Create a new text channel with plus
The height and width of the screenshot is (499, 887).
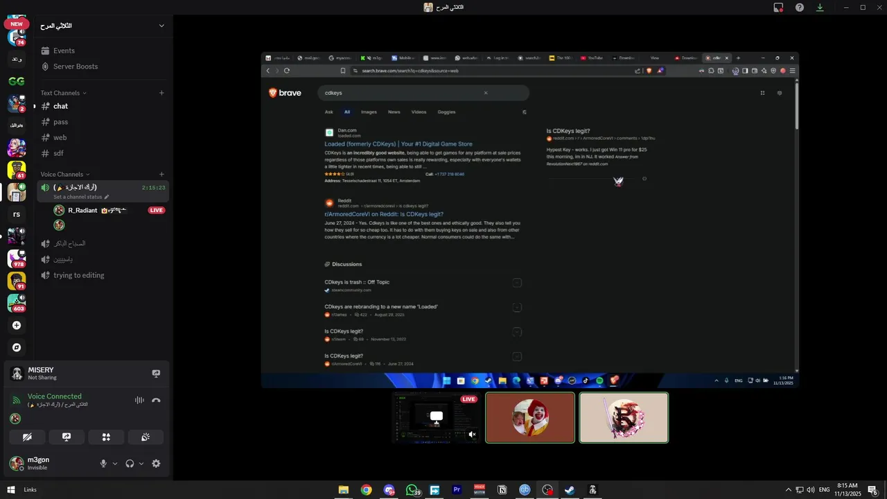[161, 93]
